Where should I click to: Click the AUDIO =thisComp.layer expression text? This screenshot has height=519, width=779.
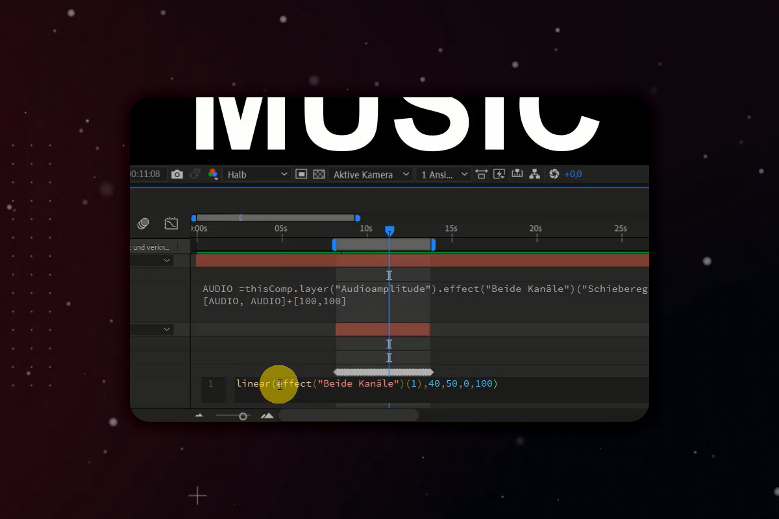[425, 289]
